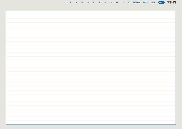Go to month 11 tab
182x129 pixels.
[123, 2]
